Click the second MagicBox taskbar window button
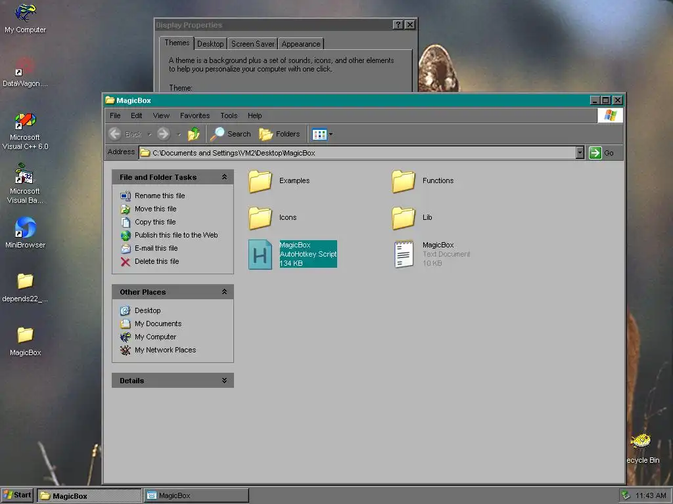 click(x=196, y=495)
